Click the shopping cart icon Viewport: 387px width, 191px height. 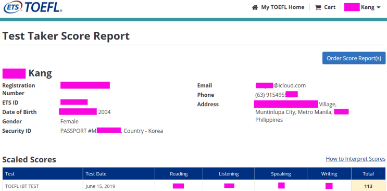pyautogui.click(x=318, y=7)
